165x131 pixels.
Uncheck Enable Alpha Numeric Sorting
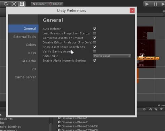tap(95, 60)
